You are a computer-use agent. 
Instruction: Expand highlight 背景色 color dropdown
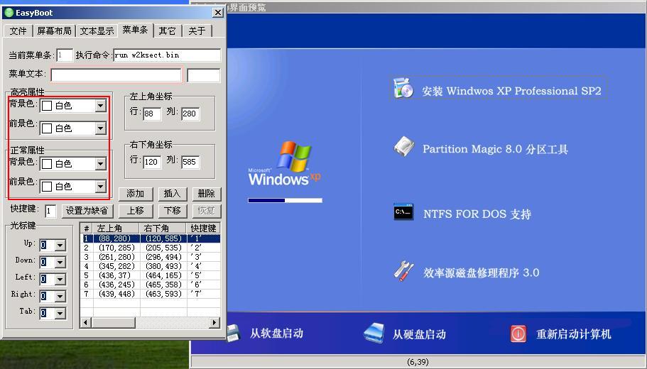[x=100, y=106]
